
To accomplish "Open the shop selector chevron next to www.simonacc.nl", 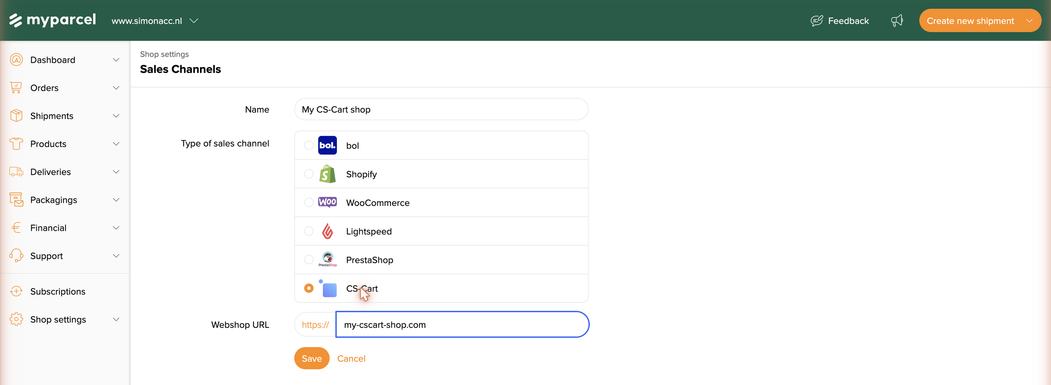I will (x=194, y=21).
